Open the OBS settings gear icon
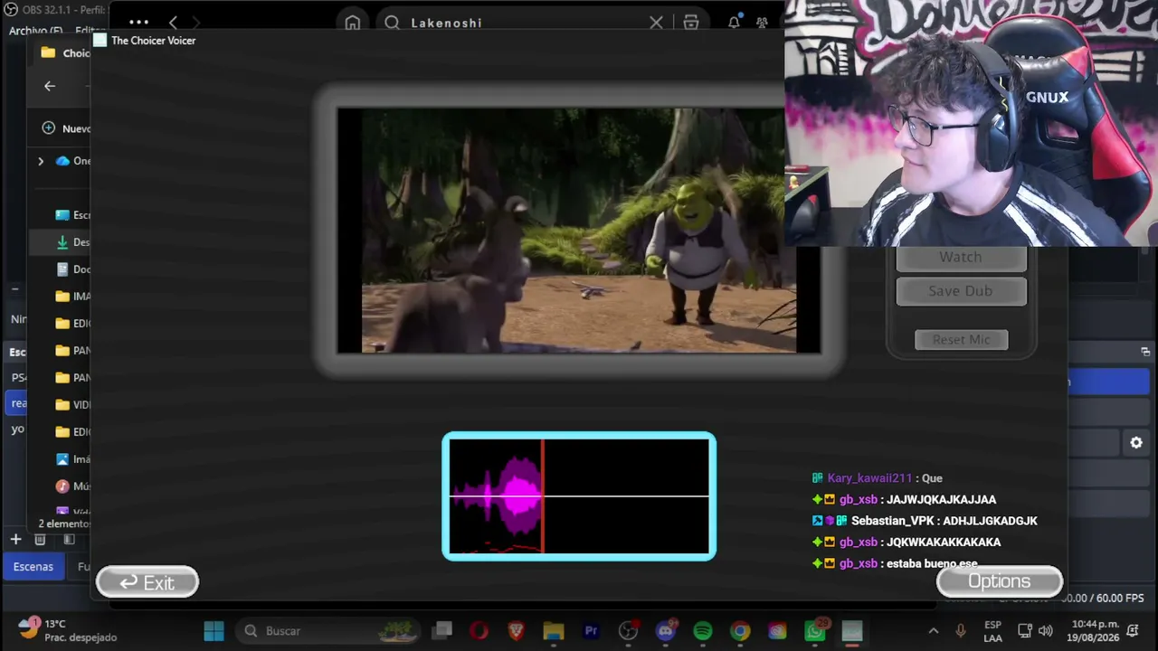 point(1136,443)
